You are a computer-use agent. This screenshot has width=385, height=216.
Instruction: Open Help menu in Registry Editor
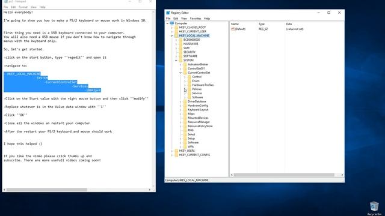207,19
